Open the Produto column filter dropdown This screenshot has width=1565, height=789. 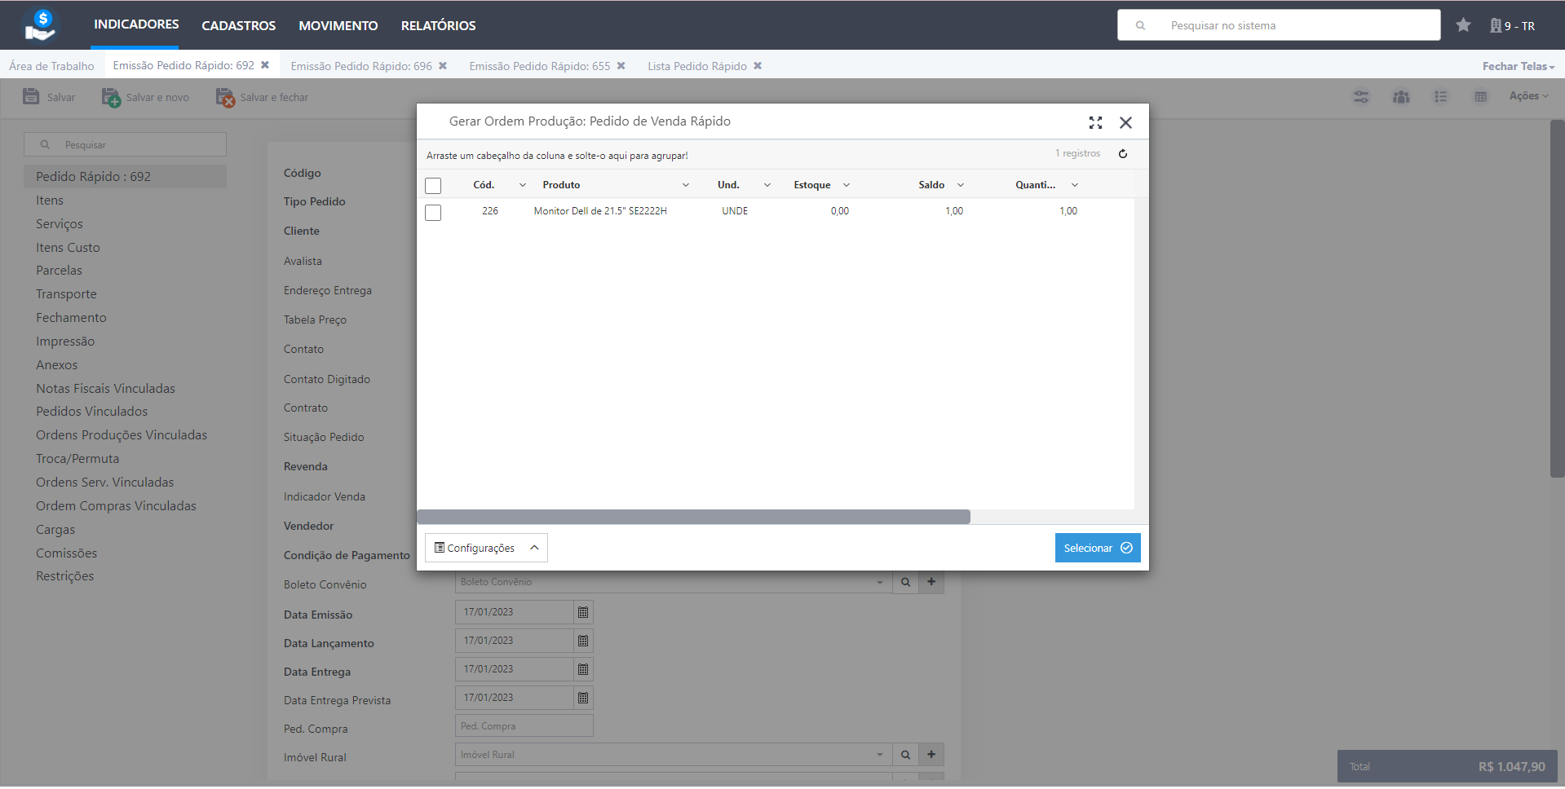686,185
